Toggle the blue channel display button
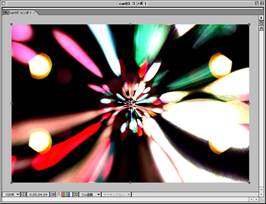 69,194
